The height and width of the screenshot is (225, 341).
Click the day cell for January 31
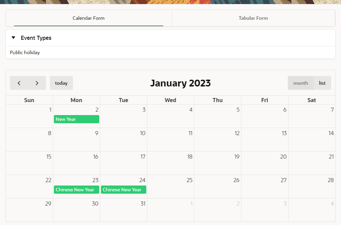(123, 210)
